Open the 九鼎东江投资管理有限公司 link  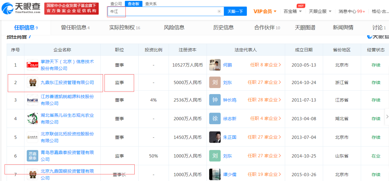click(67, 82)
